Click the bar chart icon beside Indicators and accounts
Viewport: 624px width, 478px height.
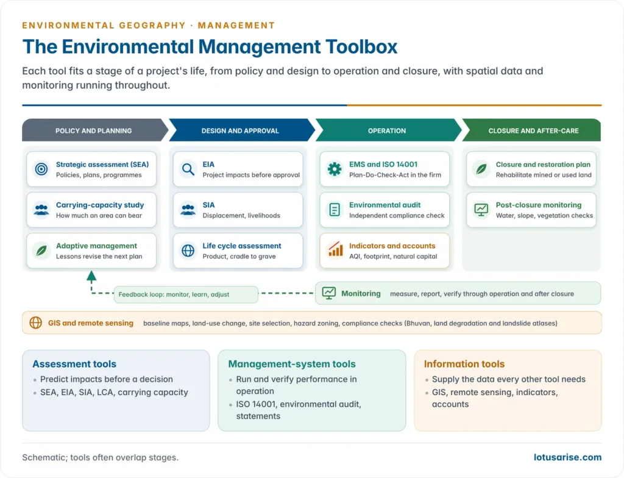coord(335,250)
